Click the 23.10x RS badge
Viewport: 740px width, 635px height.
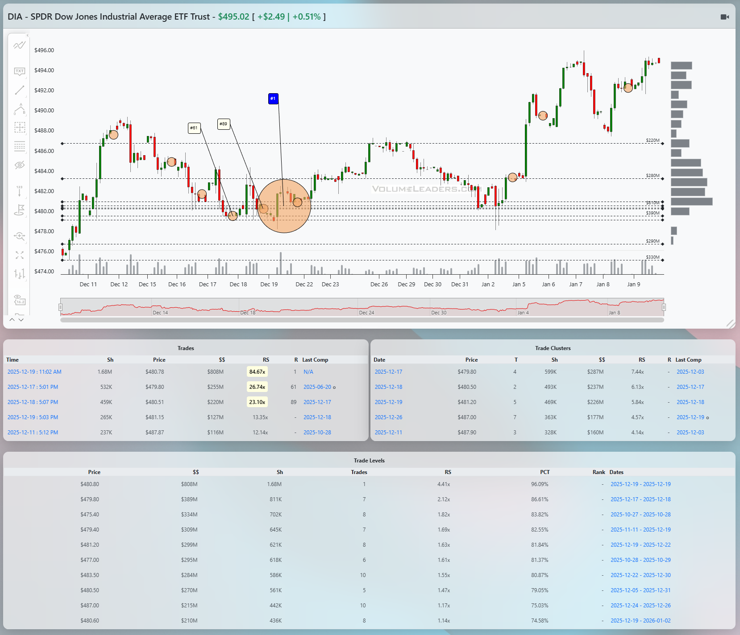click(257, 402)
